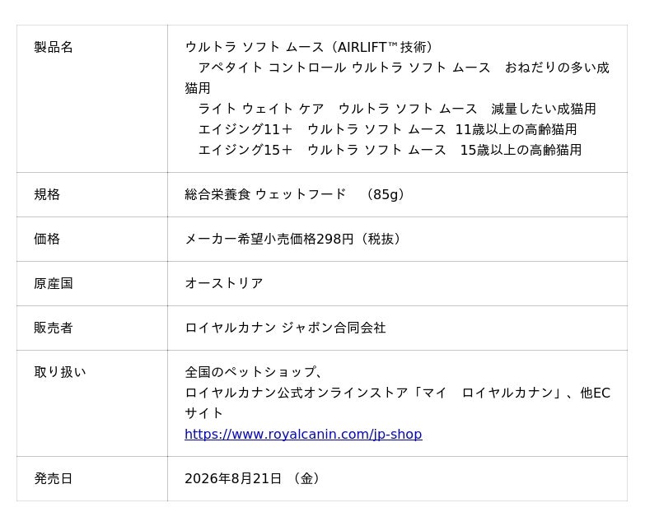The height and width of the screenshot is (526, 659).
Task: Click the 規格 row label
Action: 47,194
